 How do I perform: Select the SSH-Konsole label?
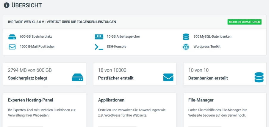pos(116,47)
